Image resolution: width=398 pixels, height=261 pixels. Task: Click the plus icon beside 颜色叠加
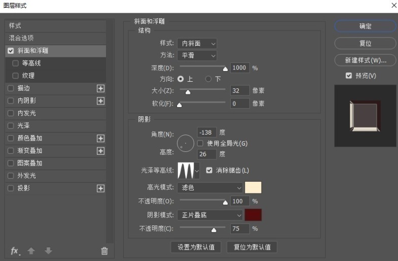click(100, 138)
